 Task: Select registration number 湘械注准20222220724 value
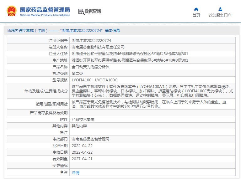click(x=91, y=41)
